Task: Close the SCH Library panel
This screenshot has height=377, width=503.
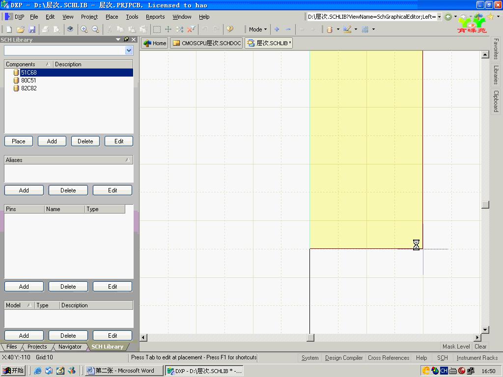Action: click(x=134, y=39)
